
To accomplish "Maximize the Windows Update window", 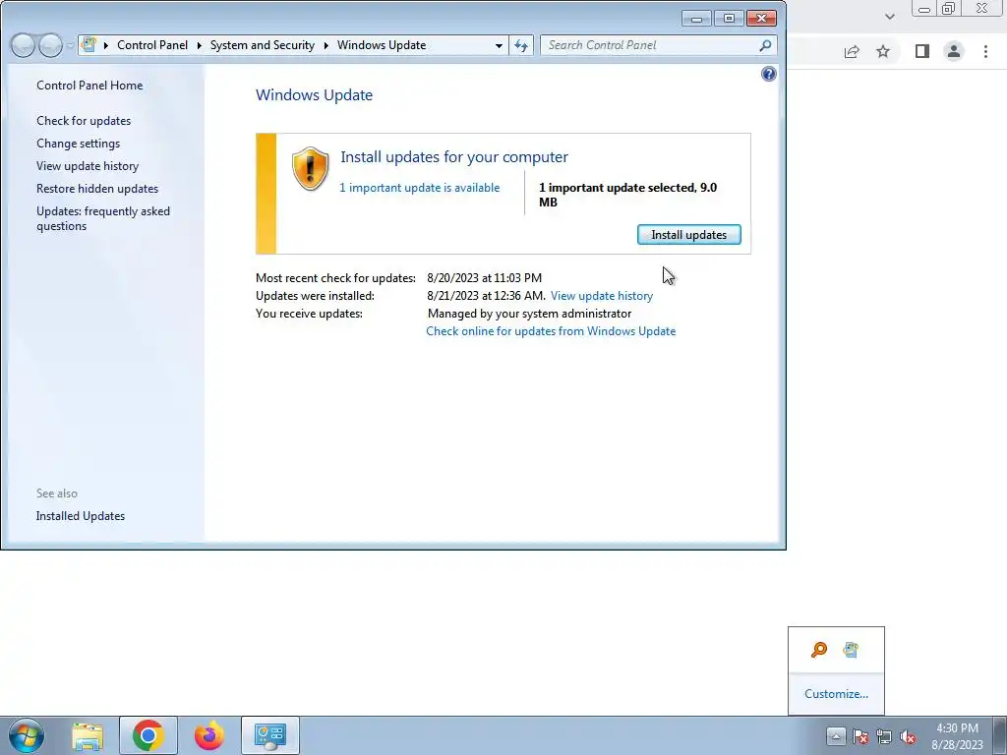I will point(729,19).
